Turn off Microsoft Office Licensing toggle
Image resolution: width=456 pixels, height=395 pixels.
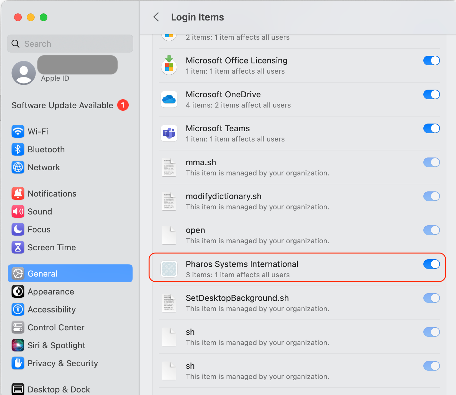click(432, 60)
